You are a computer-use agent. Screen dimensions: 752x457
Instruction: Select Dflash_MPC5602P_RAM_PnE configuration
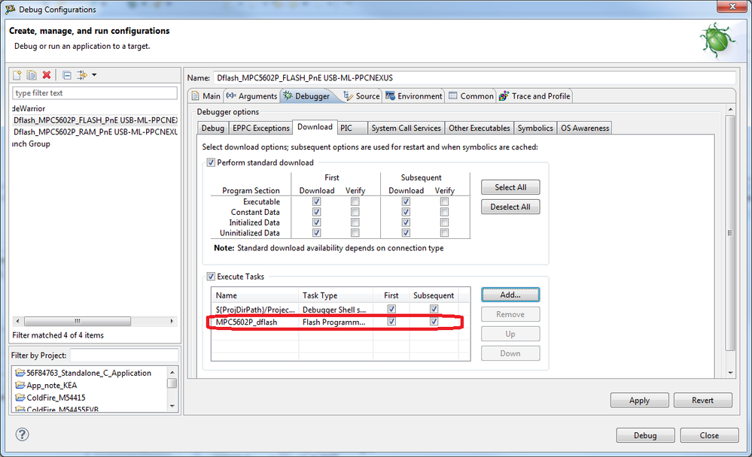pos(95,132)
